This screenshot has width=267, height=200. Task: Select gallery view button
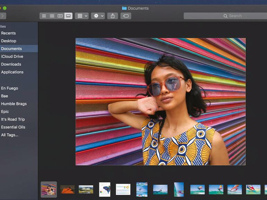click(68, 16)
